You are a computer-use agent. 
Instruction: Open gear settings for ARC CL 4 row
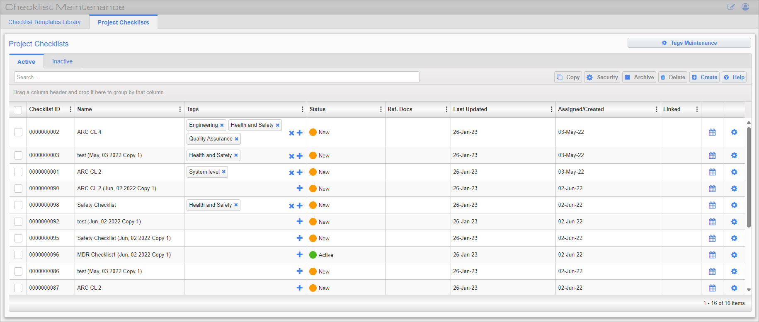point(734,132)
